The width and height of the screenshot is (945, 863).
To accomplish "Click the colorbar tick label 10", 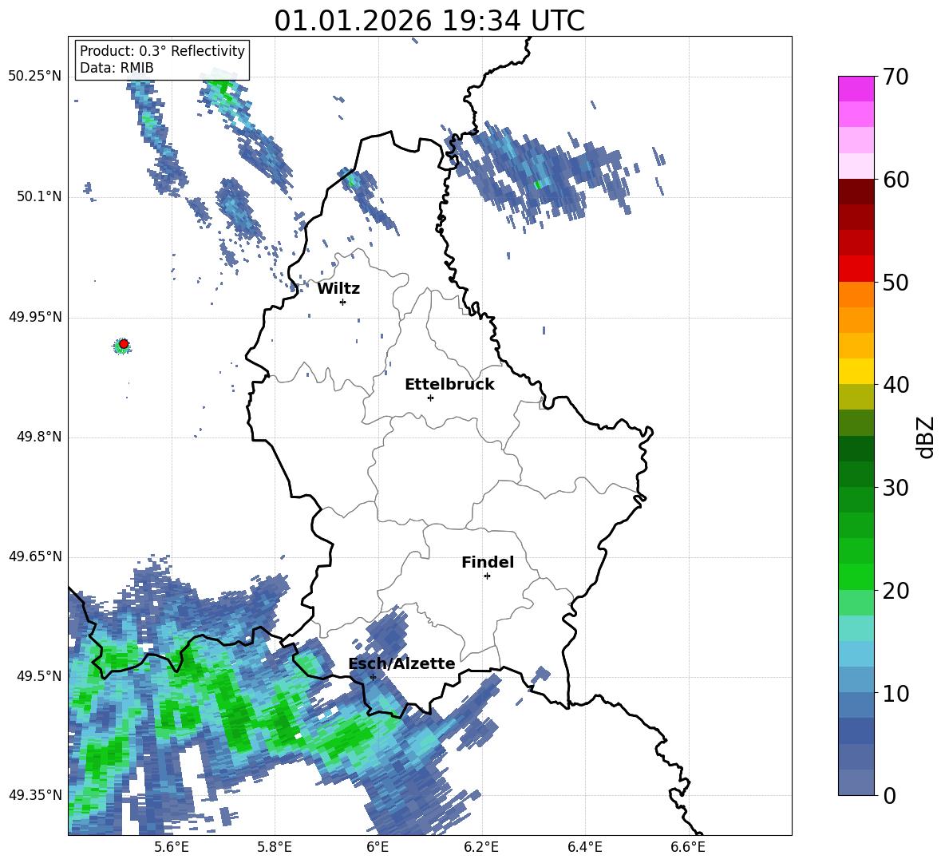I will (896, 694).
